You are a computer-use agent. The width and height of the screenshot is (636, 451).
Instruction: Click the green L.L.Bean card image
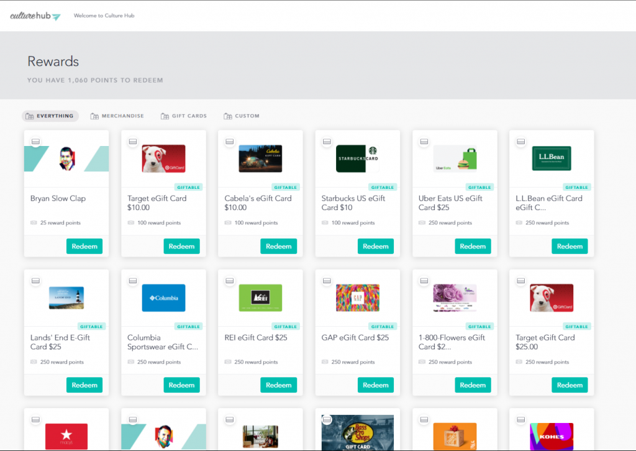(552, 158)
